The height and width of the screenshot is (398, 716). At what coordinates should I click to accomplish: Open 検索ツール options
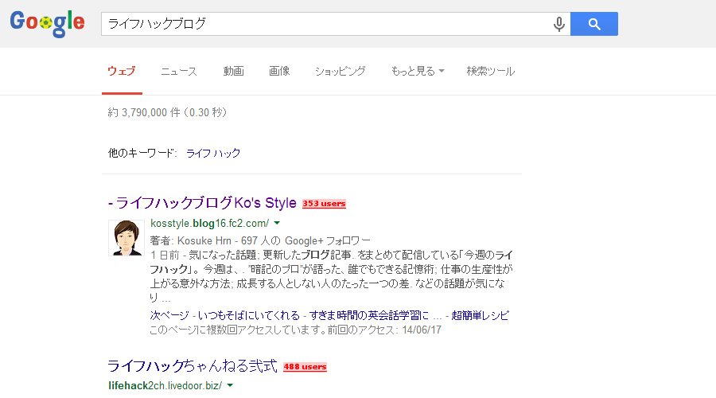point(490,72)
